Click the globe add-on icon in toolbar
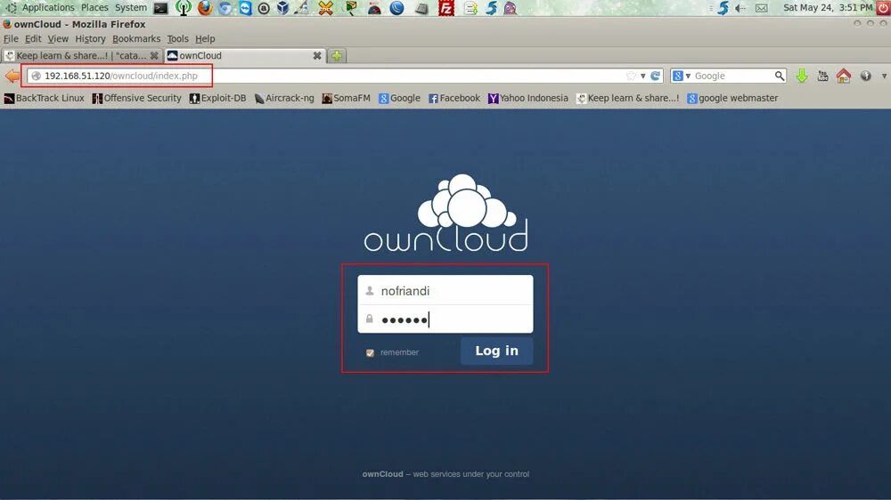 [x=865, y=76]
